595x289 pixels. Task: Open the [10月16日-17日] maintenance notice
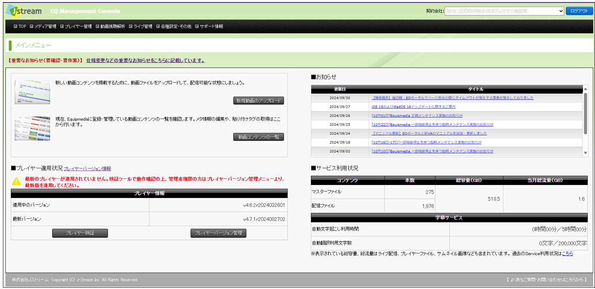pos(426,142)
